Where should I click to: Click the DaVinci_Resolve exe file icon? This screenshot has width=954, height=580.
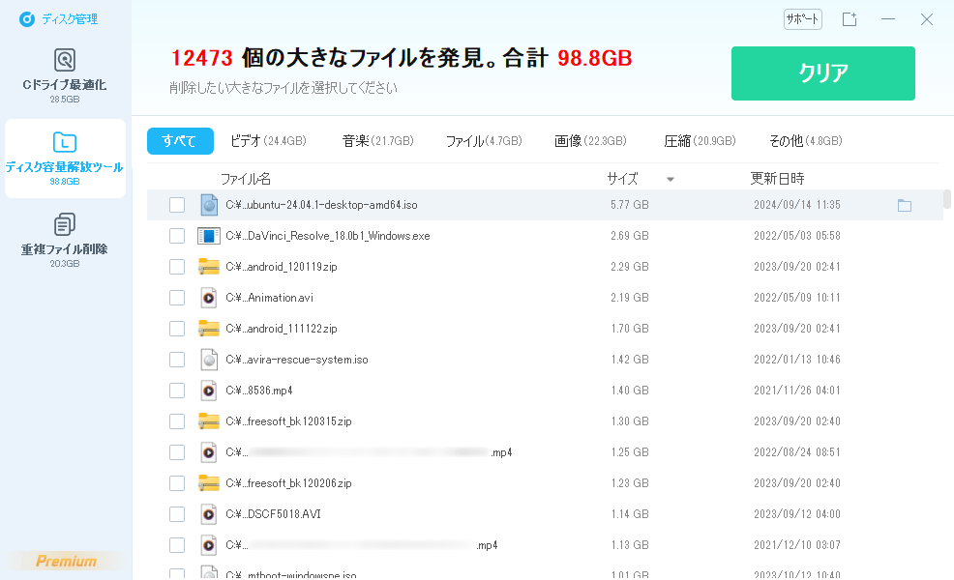point(209,236)
